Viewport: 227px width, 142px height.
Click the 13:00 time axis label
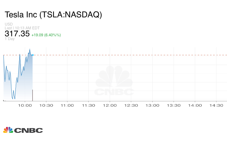coord(152,105)
